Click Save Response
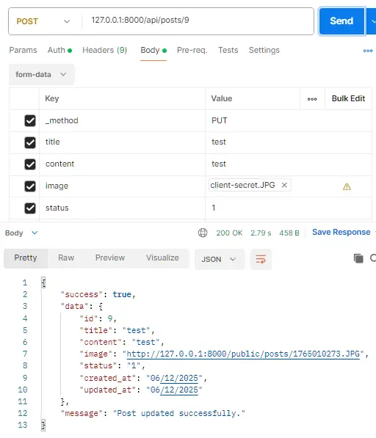The height and width of the screenshot is (438, 376). pos(341,232)
